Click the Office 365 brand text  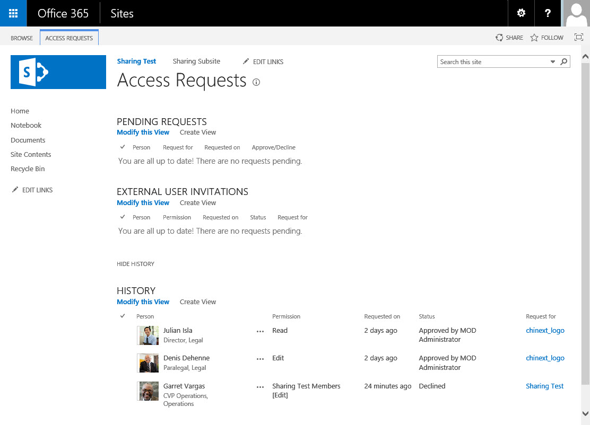(x=63, y=14)
